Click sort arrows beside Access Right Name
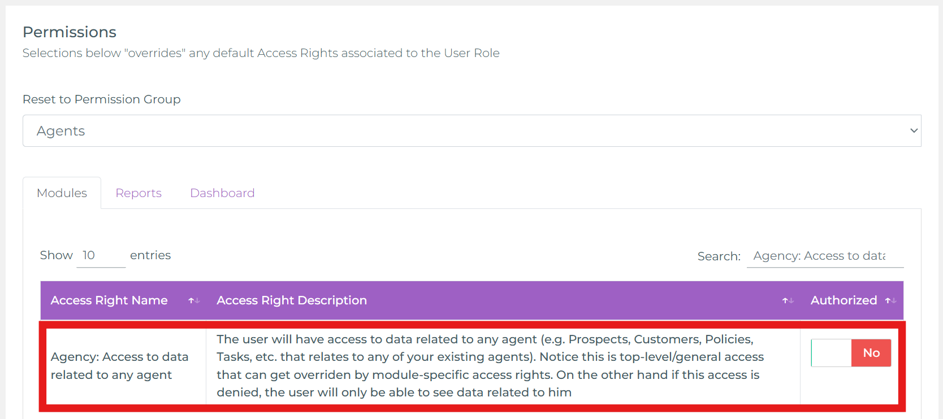Image resolution: width=943 pixels, height=419 pixels. [194, 301]
